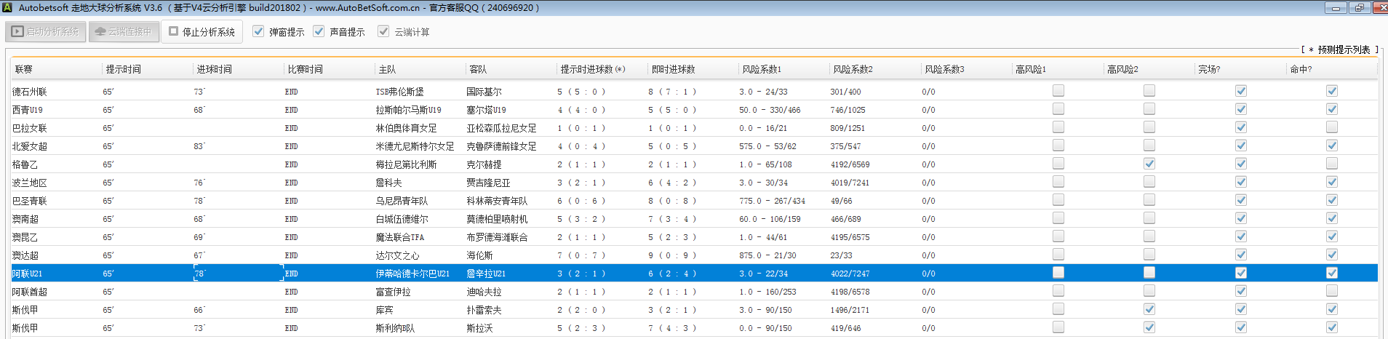This screenshot has width=1388, height=339.
Task: Sort by the 联赛 column header
Action: pyautogui.click(x=24, y=69)
